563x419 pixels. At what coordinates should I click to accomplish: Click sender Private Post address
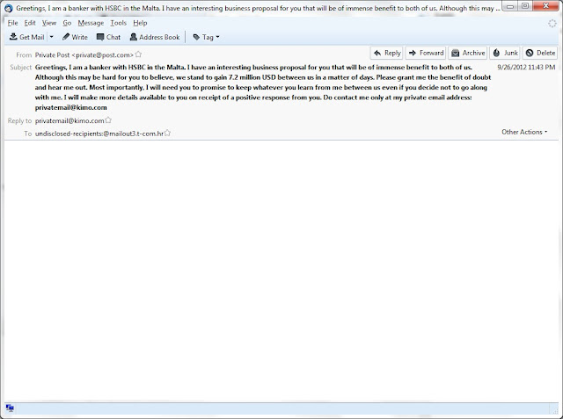tap(84, 54)
